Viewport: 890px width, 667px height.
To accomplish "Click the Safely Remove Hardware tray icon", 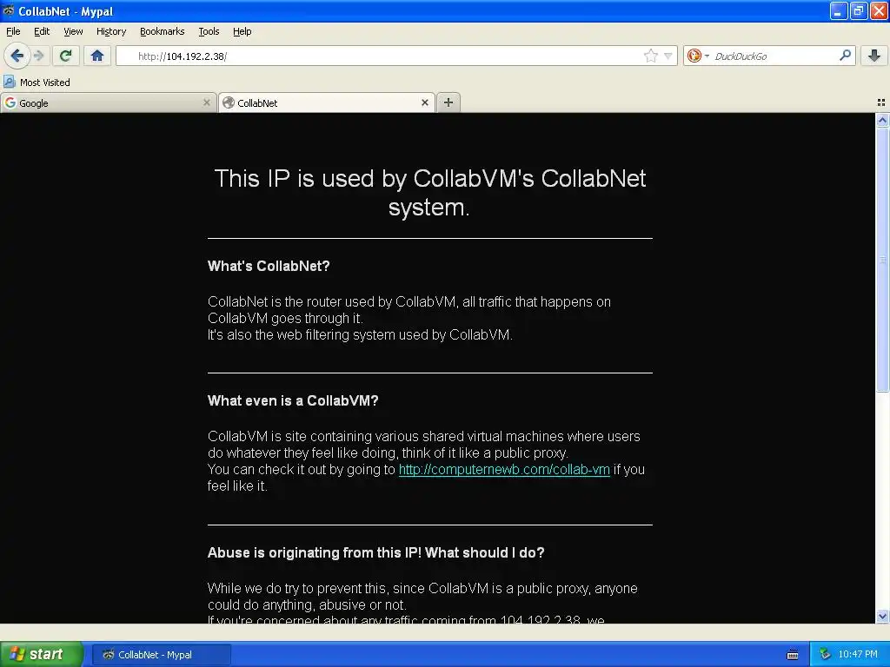I will (x=825, y=655).
